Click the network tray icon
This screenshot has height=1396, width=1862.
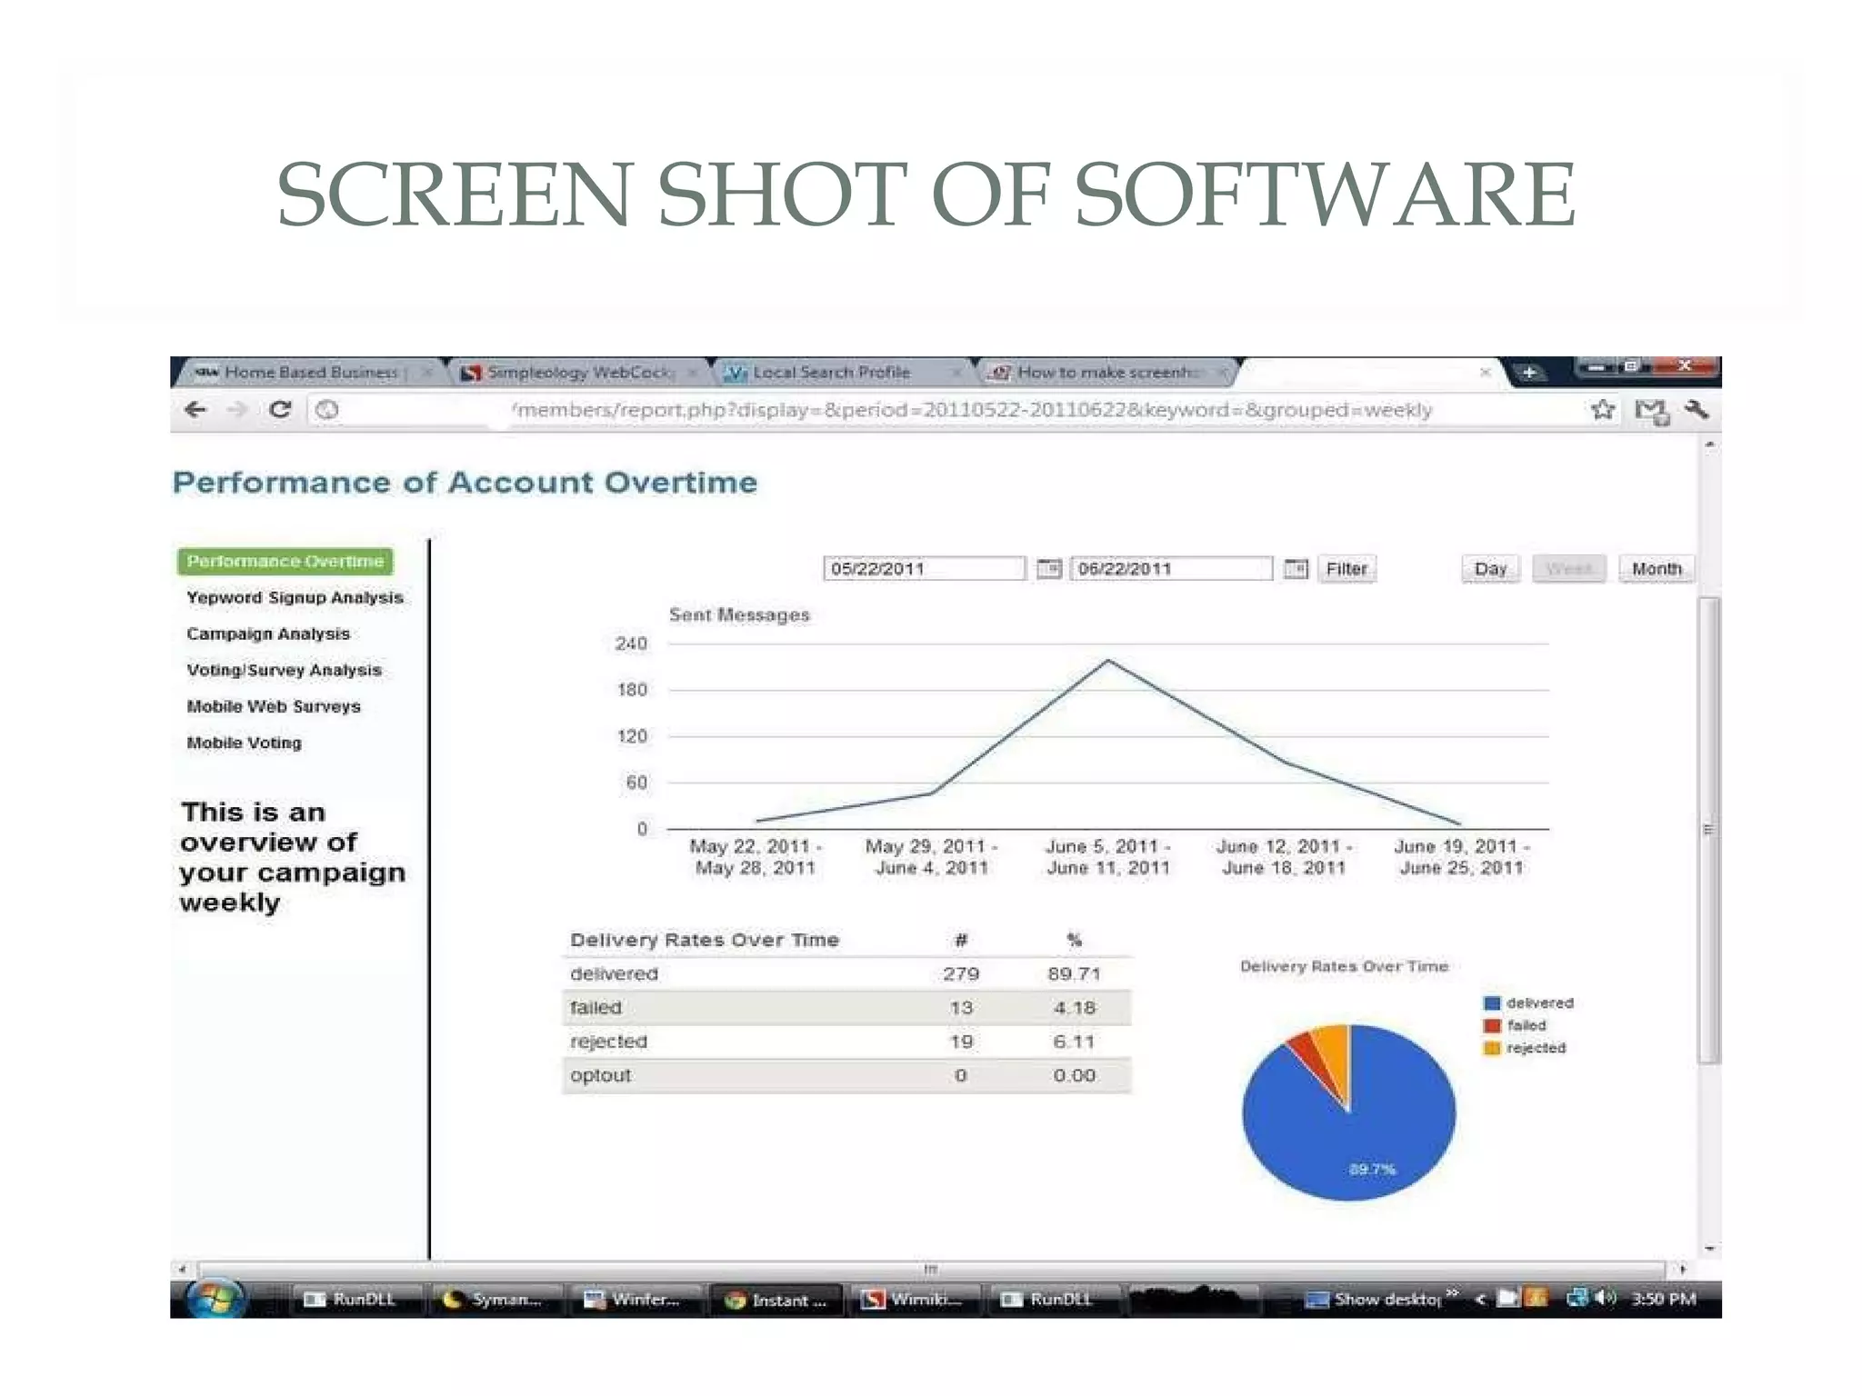click(1577, 1299)
